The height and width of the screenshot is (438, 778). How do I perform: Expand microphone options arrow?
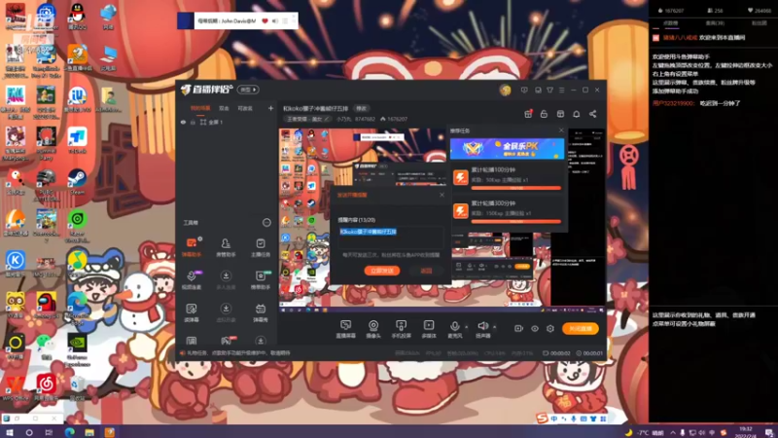(467, 327)
